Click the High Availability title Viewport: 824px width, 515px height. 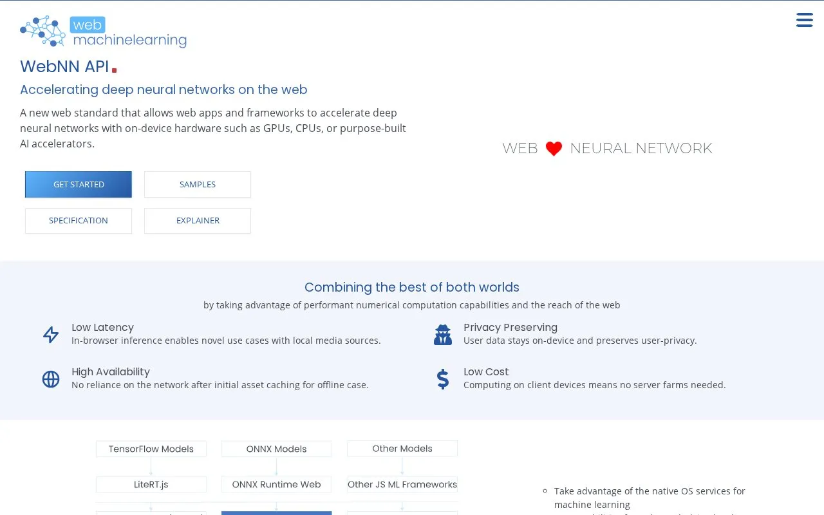[111, 371]
